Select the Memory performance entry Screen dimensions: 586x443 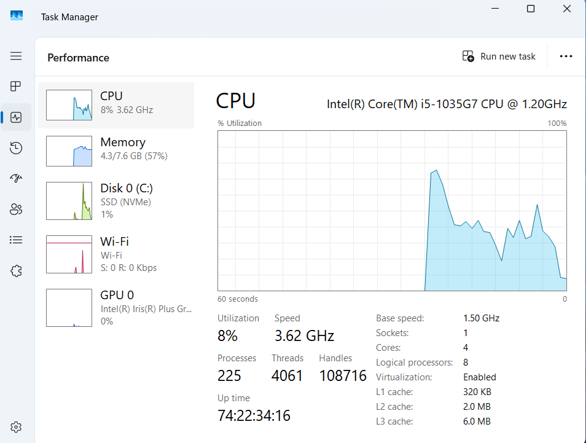116,151
